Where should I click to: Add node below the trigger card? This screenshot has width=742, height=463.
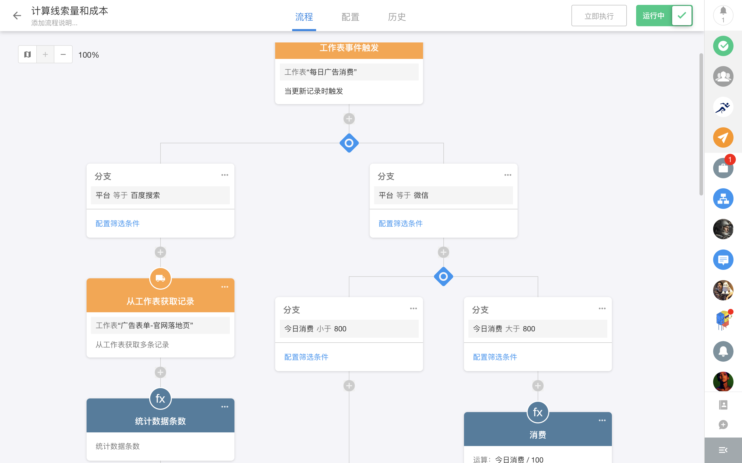(x=349, y=119)
